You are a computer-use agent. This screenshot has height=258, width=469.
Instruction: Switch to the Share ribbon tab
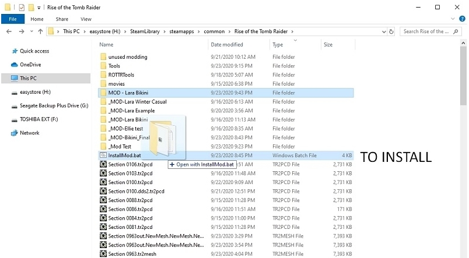pos(62,19)
